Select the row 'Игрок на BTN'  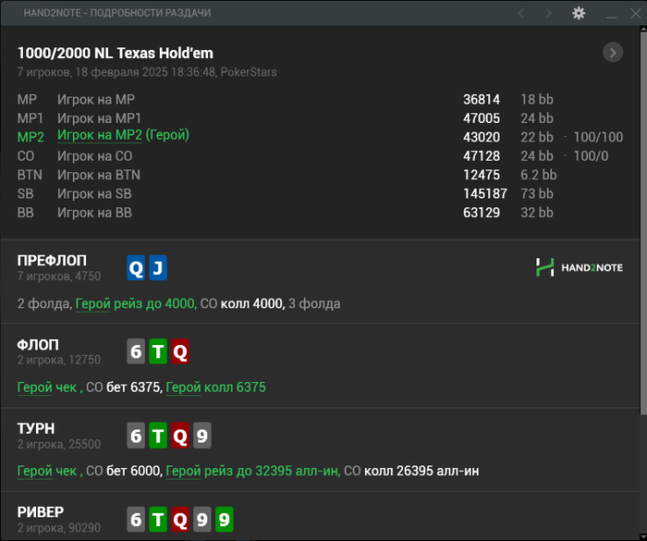pyautogui.click(x=320, y=175)
